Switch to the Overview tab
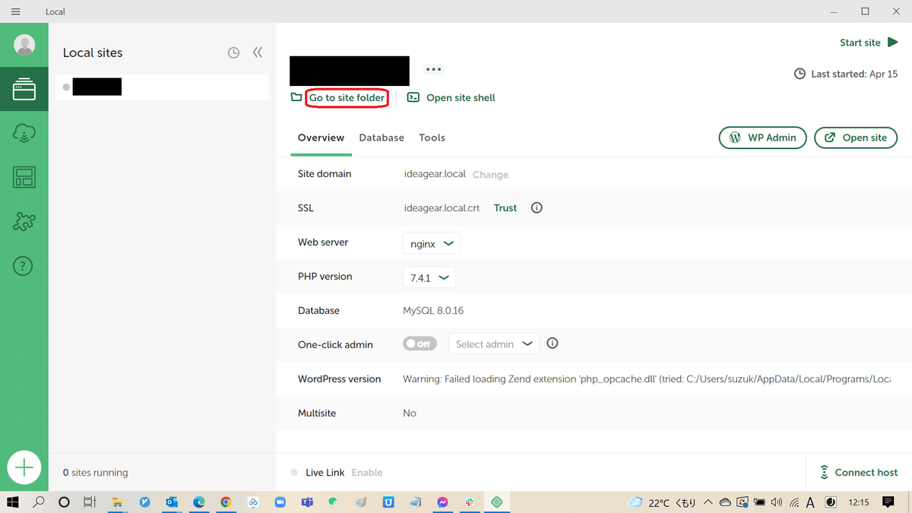The width and height of the screenshot is (912, 513). (321, 138)
